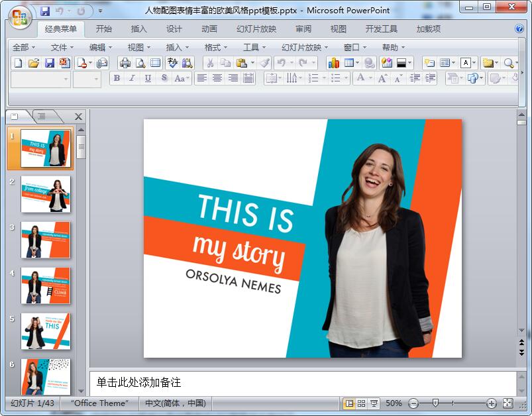Viewport: 532px width, 416px height.
Task: Insert a chart using the bar-chart icon
Action: pyautogui.click(x=333, y=63)
